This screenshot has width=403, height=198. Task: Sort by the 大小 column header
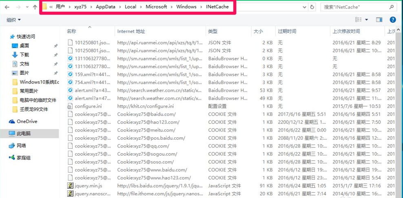[x=258, y=31]
